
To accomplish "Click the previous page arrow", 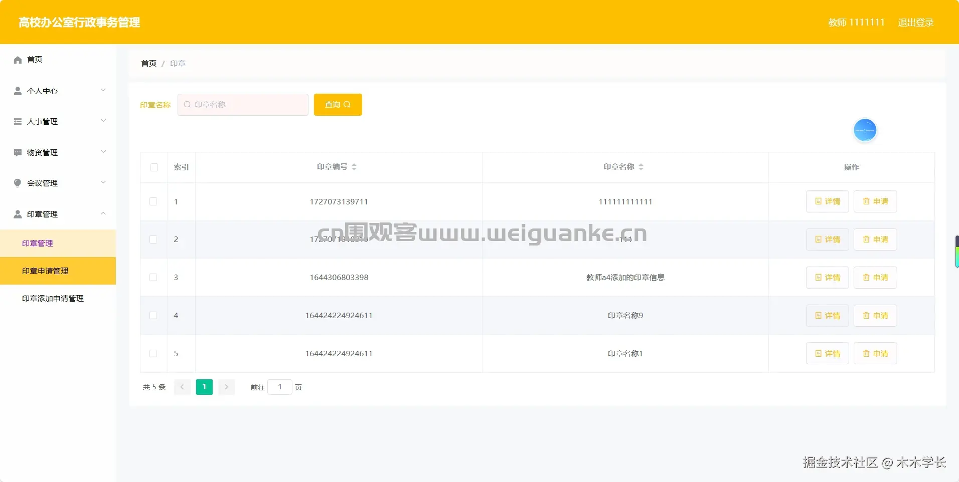I will pos(182,387).
